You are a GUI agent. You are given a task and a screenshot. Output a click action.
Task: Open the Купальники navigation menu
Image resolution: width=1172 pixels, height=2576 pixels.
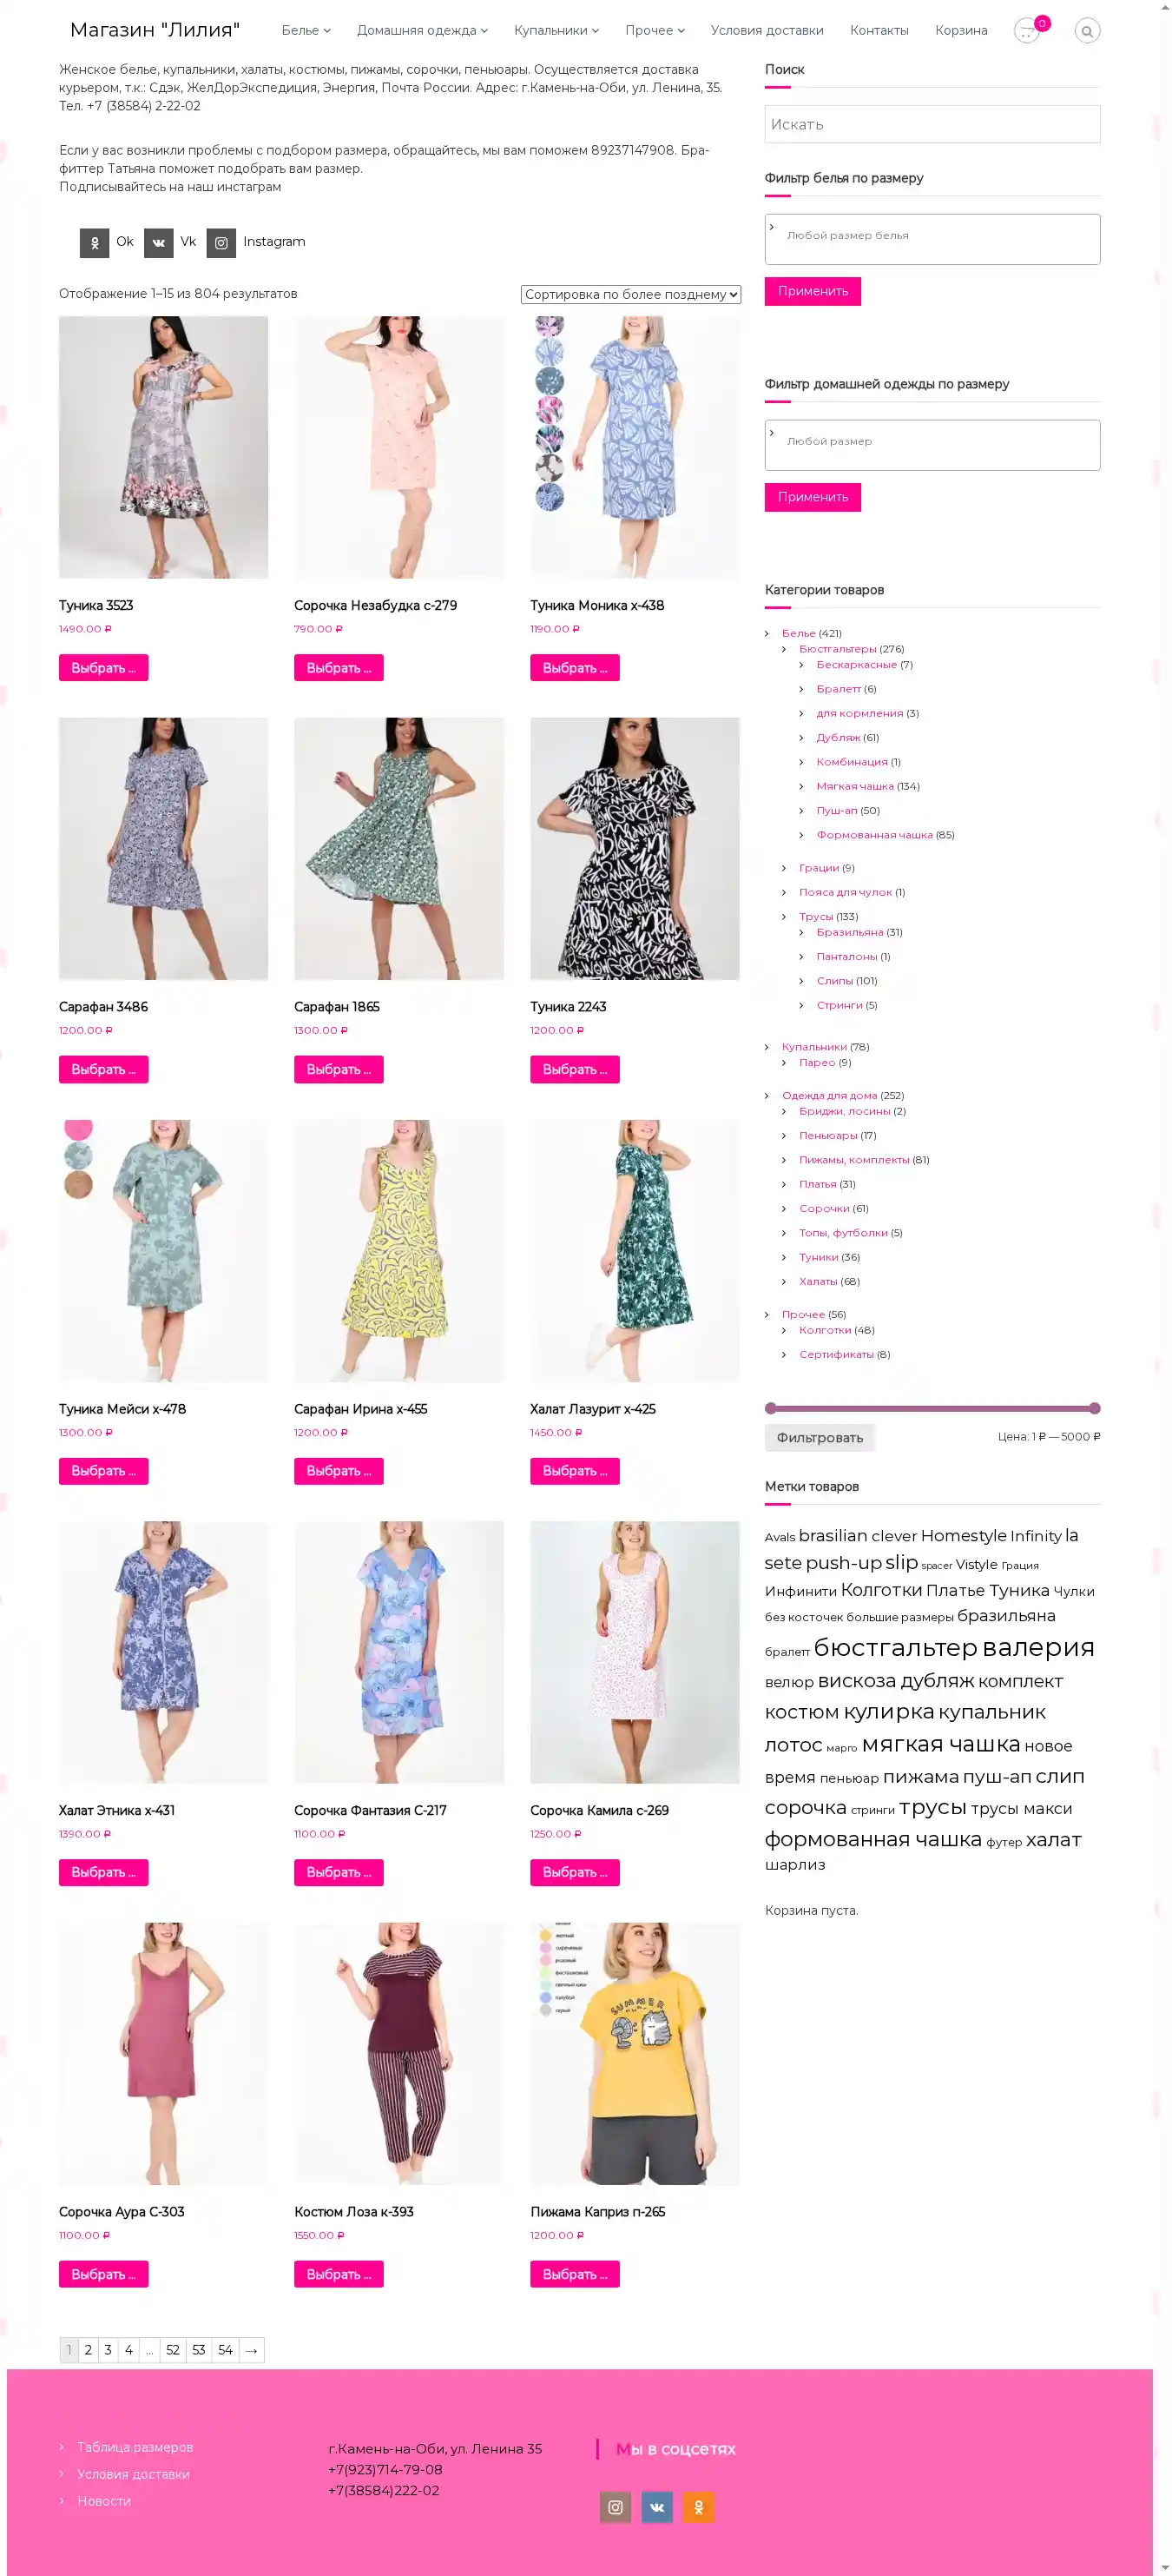pos(556,30)
